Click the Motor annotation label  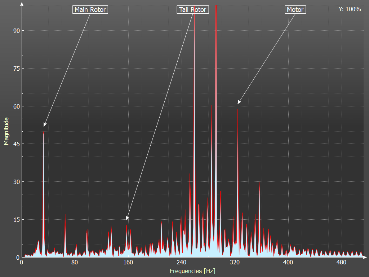point(295,10)
